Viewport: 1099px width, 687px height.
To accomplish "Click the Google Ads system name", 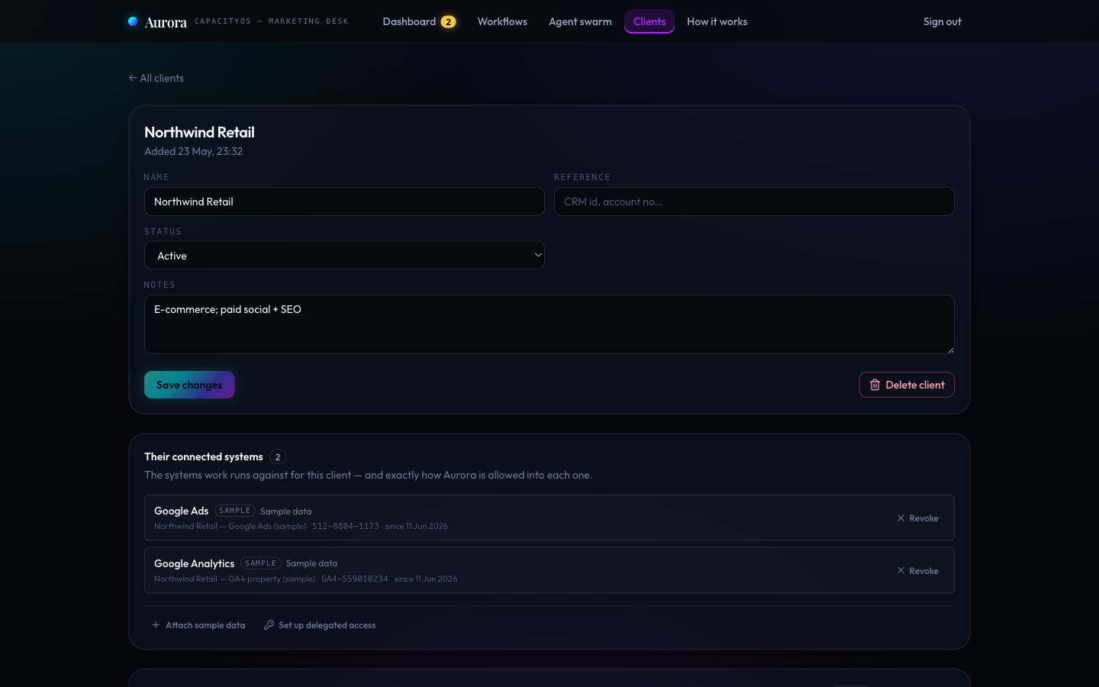I will [x=182, y=511].
